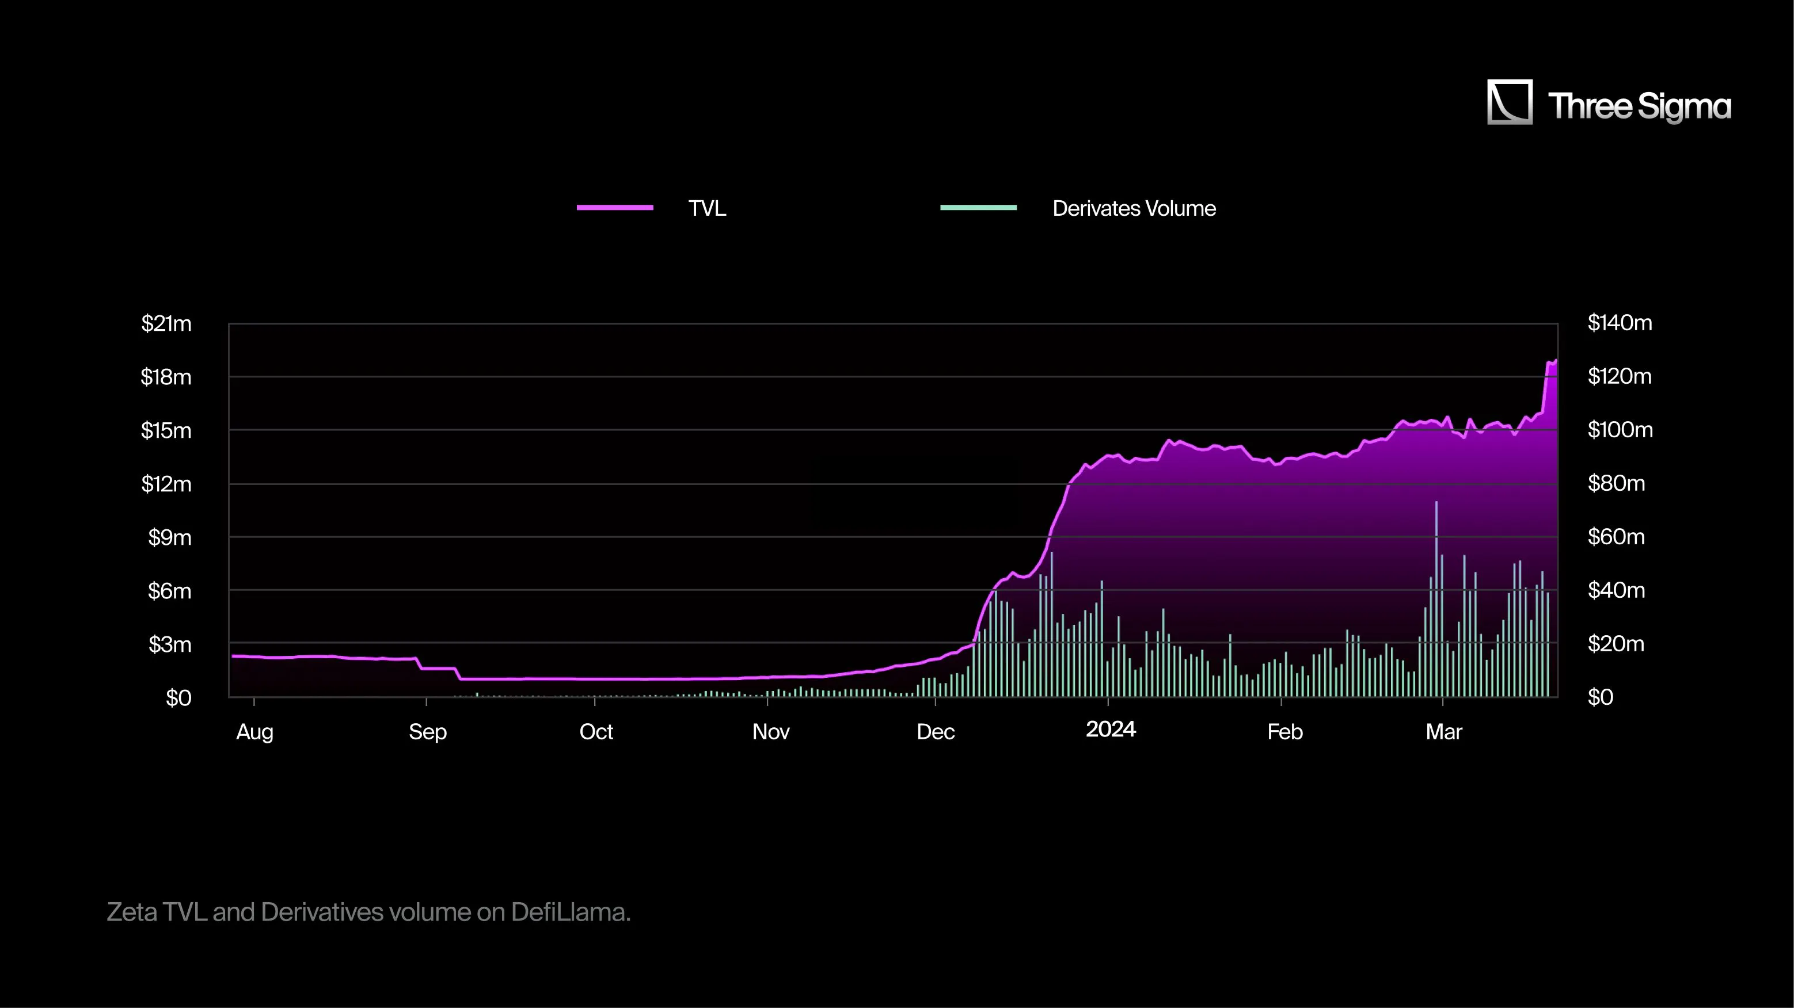
Task: Click the Oct x-axis label
Action: click(x=596, y=732)
